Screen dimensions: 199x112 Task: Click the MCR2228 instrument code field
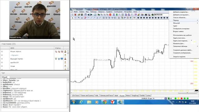click(161, 15)
